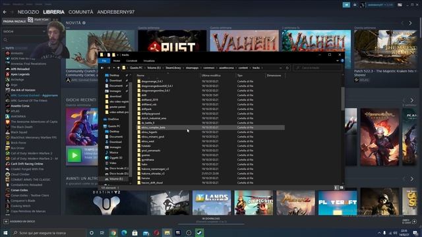
Task: Go back using Steam's back arrow
Action: (5, 12)
